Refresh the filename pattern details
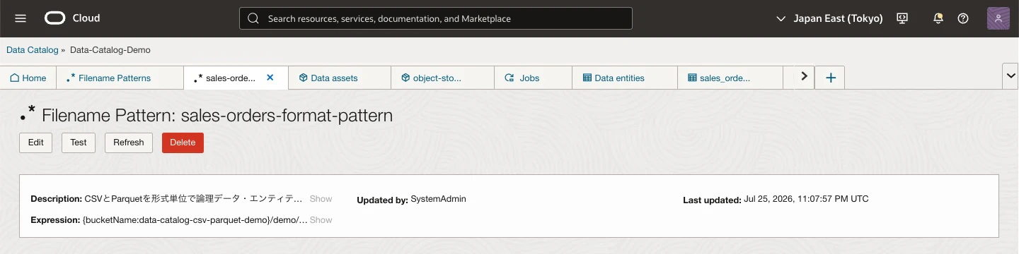Viewport: 1019px width, 254px height. tap(129, 143)
